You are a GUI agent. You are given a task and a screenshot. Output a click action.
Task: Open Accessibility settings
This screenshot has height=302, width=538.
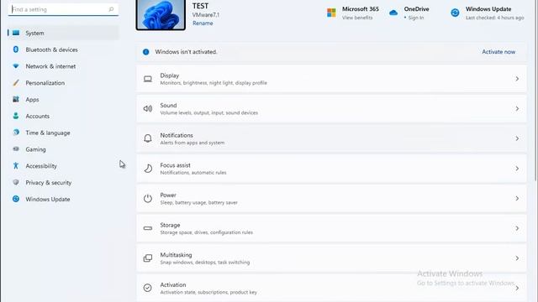(63, 166)
